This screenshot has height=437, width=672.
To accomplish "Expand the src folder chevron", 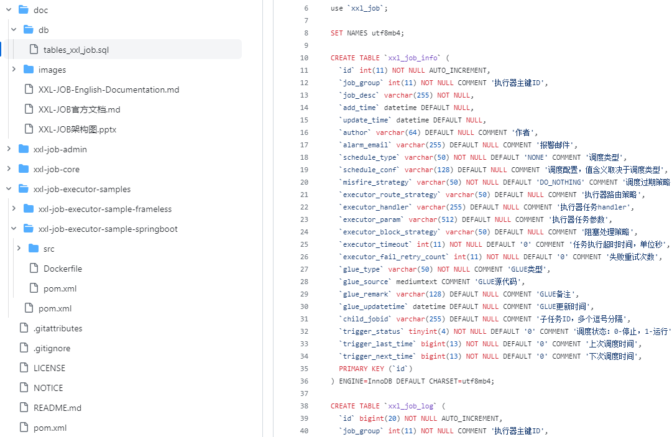I will 19,249.
